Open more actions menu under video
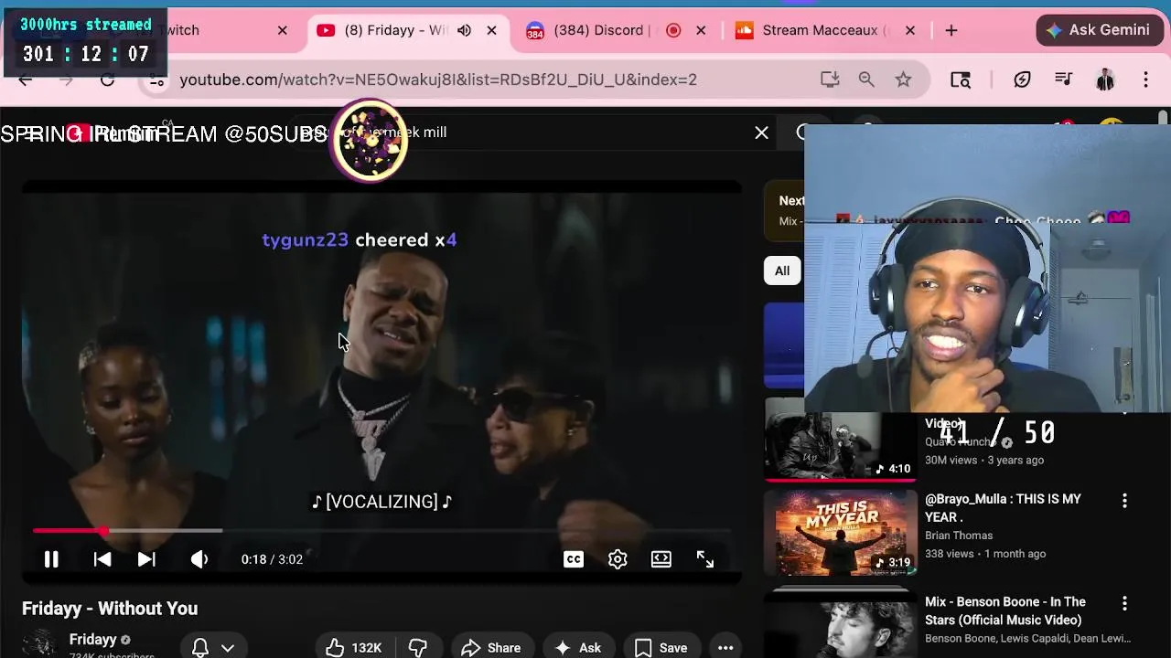The height and width of the screenshot is (658, 1171). pyautogui.click(x=725, y=648)
